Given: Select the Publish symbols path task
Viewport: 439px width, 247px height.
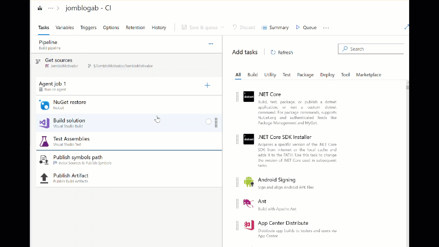Looking at the screenshot, I should (129, 160).
